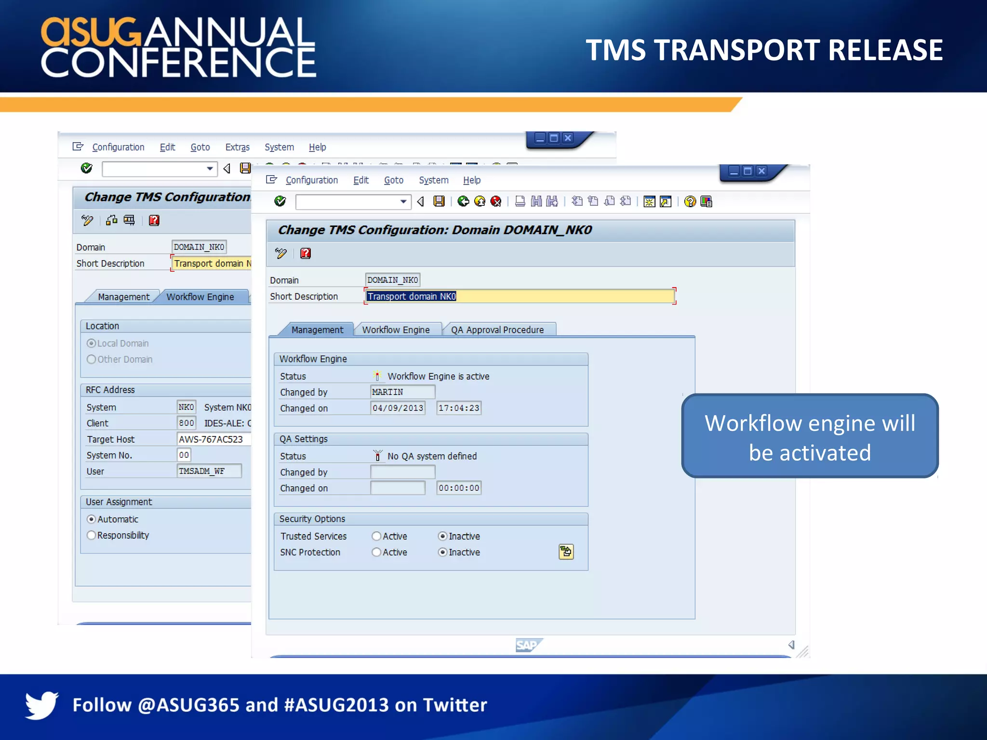Click the Create New Session icon

(650, 201)
